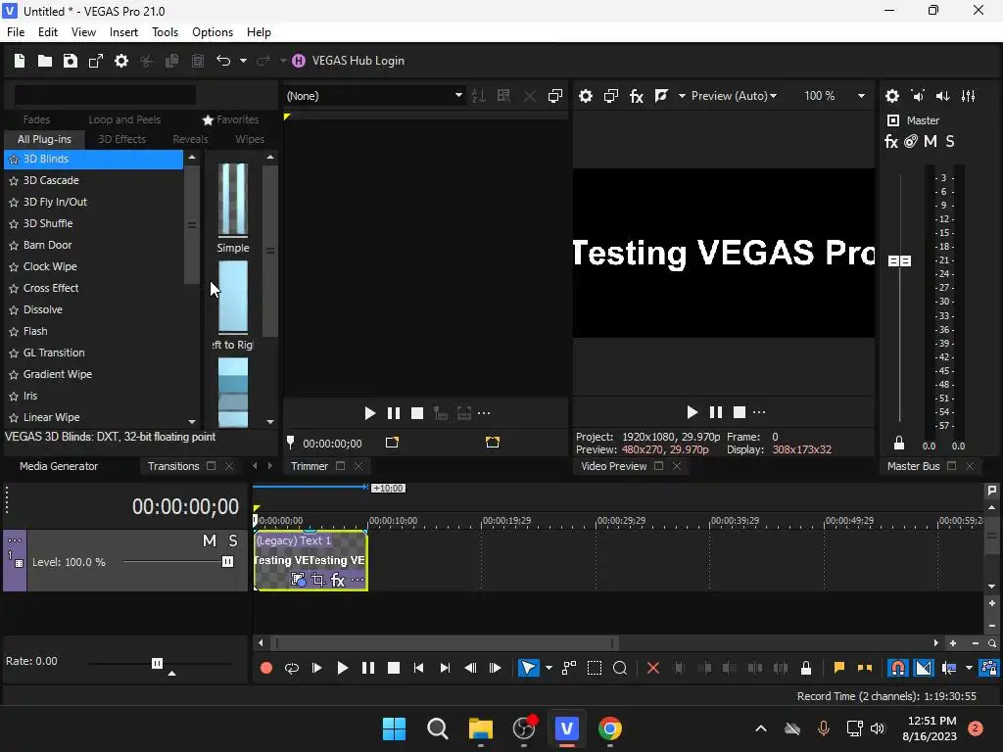Open the auto ripple dropdown arrow
The image size is (1003, 752).
(969, 668)
